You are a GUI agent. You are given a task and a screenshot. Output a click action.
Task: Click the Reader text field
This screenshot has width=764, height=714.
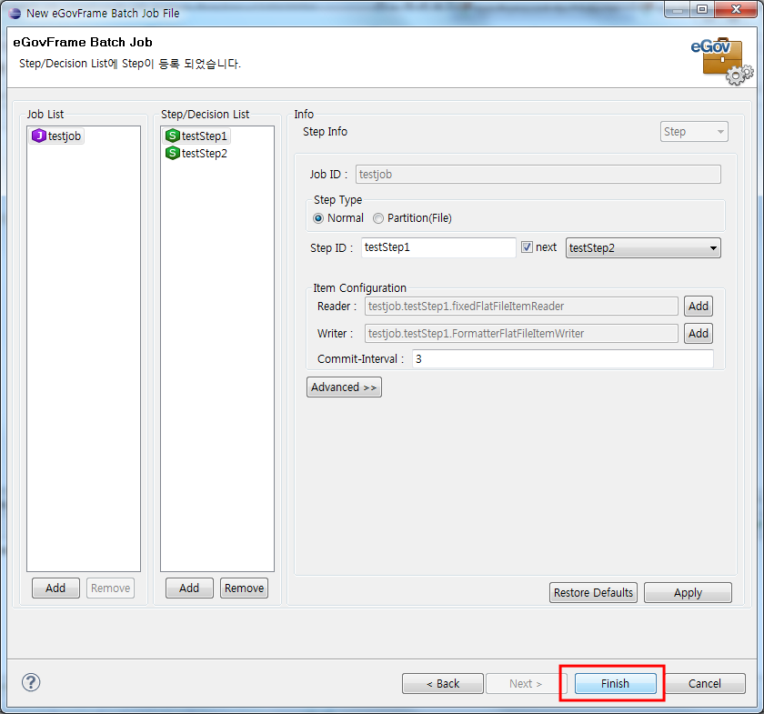click(521, 307)
